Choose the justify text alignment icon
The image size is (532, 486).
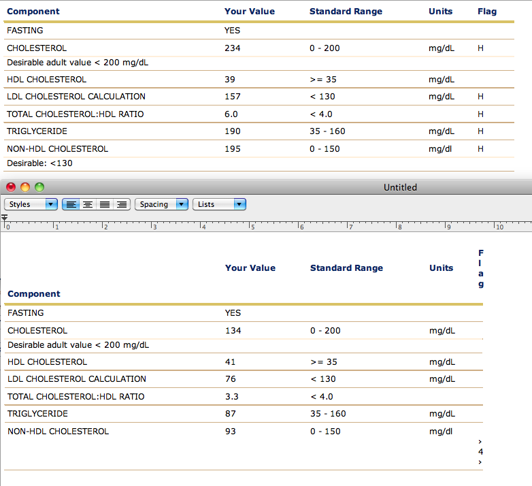tap(105, 204)
